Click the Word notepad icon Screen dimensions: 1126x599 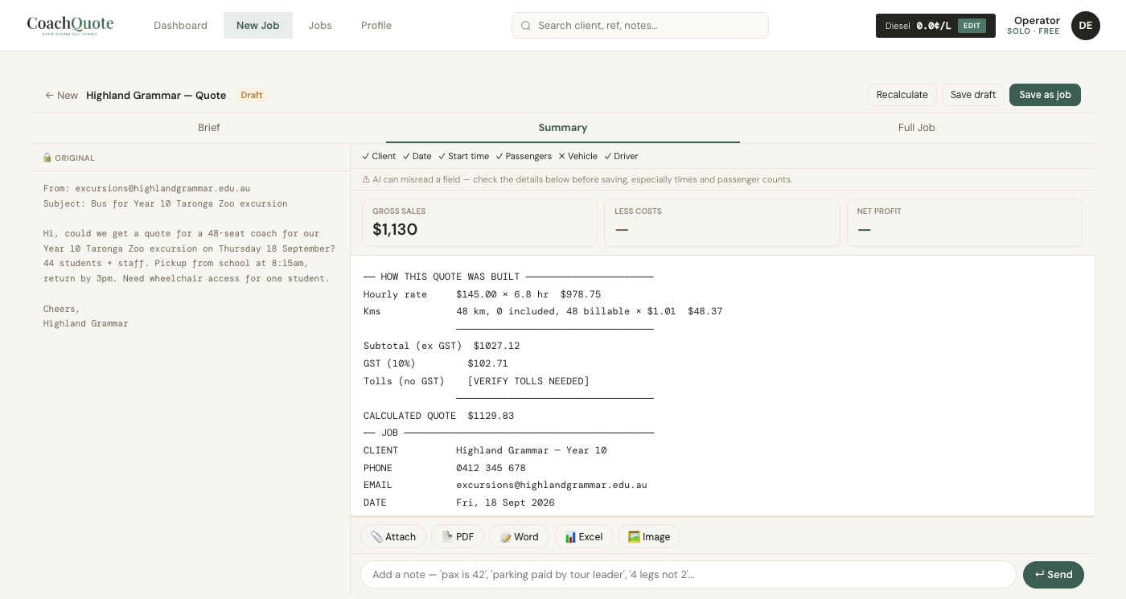pyautogui.click(x=506, y=537)
